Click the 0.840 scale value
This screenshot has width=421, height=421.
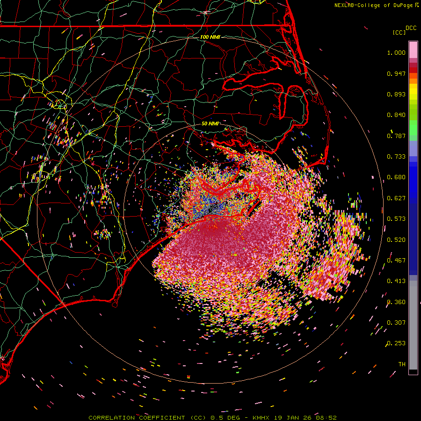coord(396,115)
